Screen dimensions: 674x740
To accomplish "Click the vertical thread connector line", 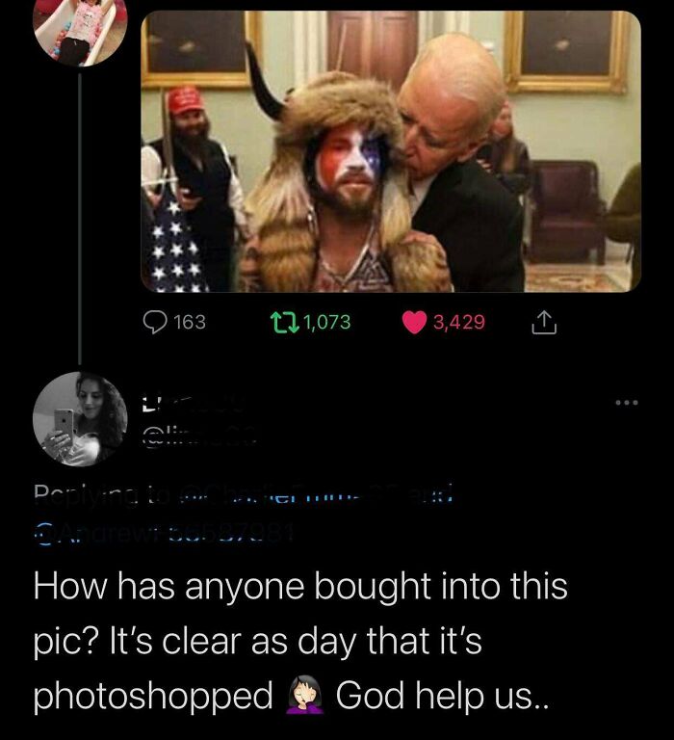I will (x=80, y=218).
